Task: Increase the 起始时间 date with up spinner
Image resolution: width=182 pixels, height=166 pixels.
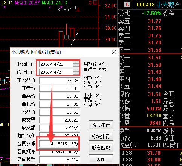Action: point(76,62)
